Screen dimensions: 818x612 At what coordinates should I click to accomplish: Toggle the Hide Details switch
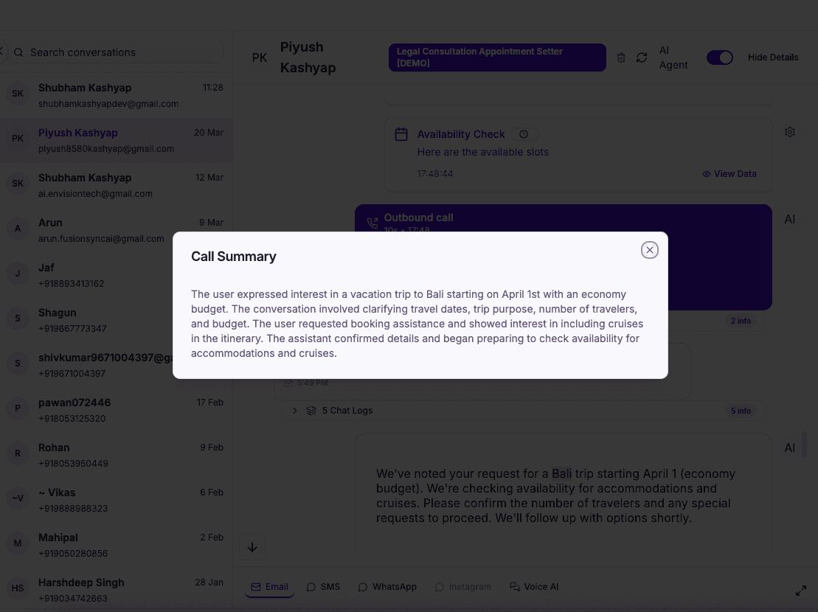tap(720, 57)
